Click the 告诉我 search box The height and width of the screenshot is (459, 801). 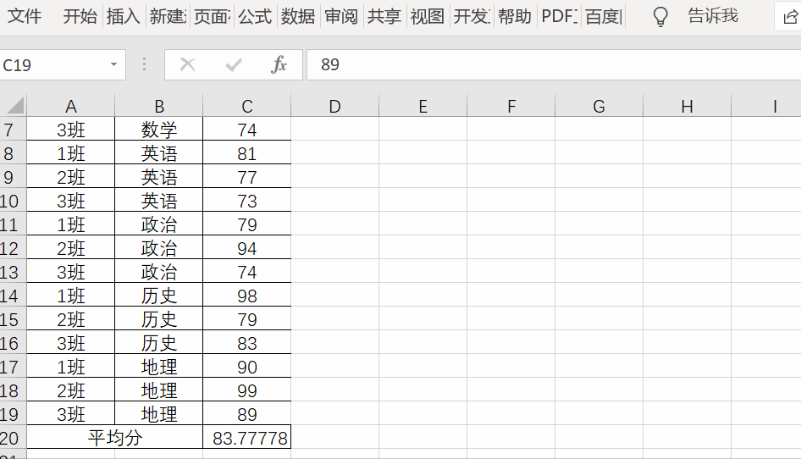[713, 16]
